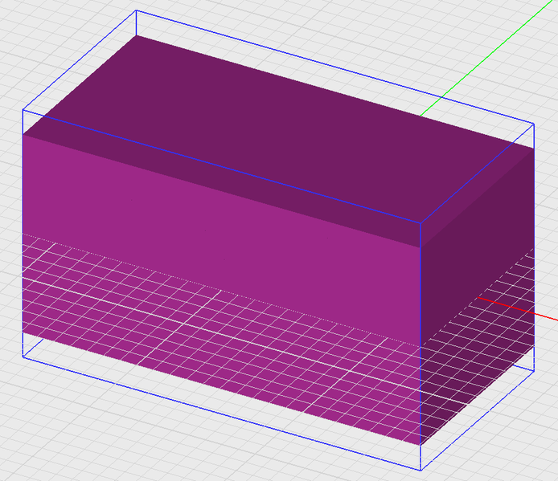Click the blue bounding box bottom-front corner
Image resolution: width=558 pixels, height=481 pixels.
[x=421, y=470]
